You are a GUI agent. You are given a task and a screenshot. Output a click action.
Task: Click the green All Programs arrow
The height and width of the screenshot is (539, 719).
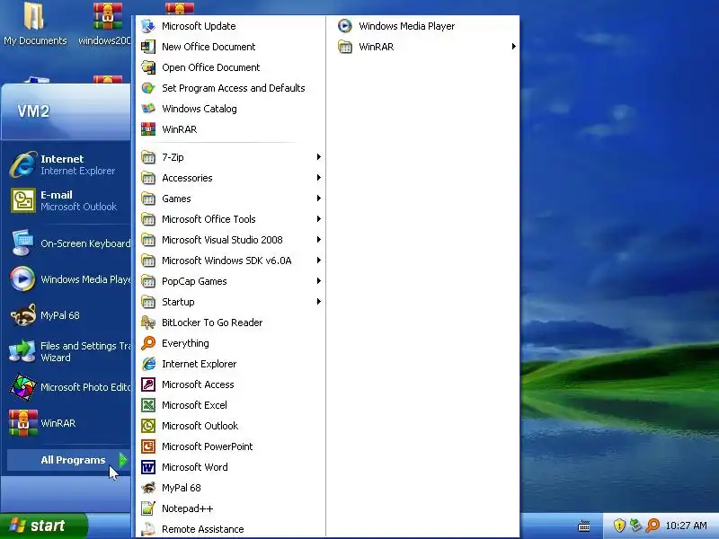pos(122,460)
